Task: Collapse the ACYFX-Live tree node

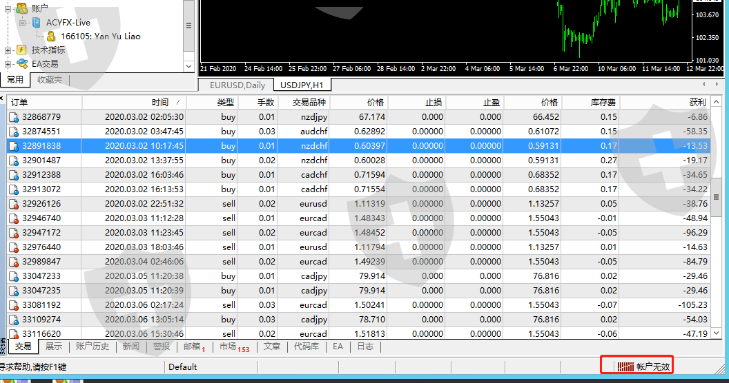Action: pos(22,23)
